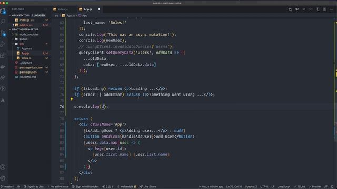Image resolution: width=337 pixels, height=189 pixels.
Task: Click ESLint status bar item
Action: (300, 187)
